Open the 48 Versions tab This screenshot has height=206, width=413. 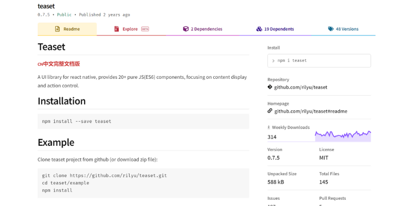point(343,29)
